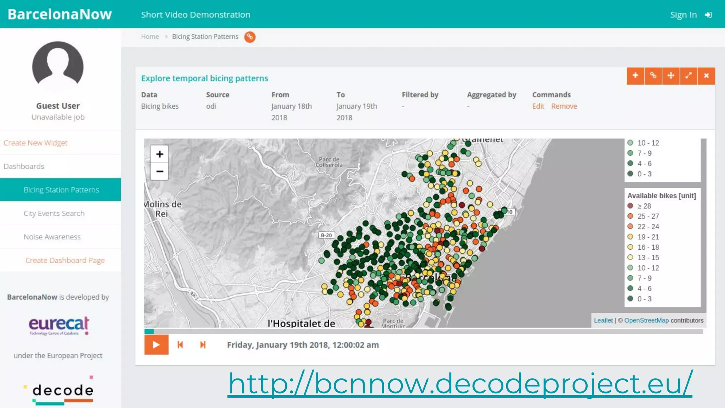Click the 19 - 21 bikes legend swatch

tap(630, 237)
